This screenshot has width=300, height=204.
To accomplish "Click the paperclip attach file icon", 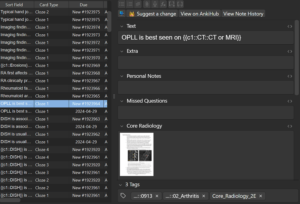I will [147, 4].
